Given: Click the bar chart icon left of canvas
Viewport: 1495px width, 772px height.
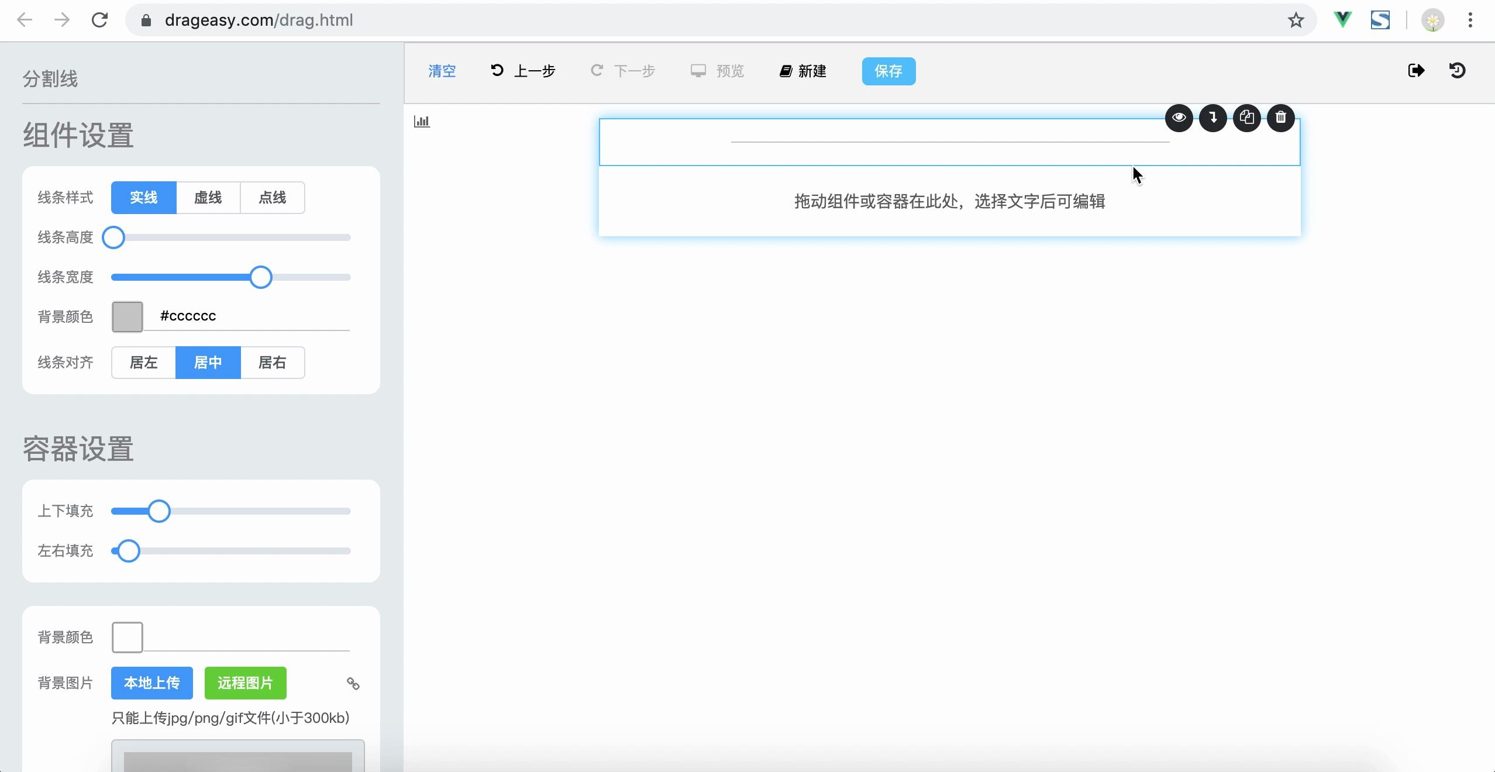Looking at the screenshot, I should 422,122.
